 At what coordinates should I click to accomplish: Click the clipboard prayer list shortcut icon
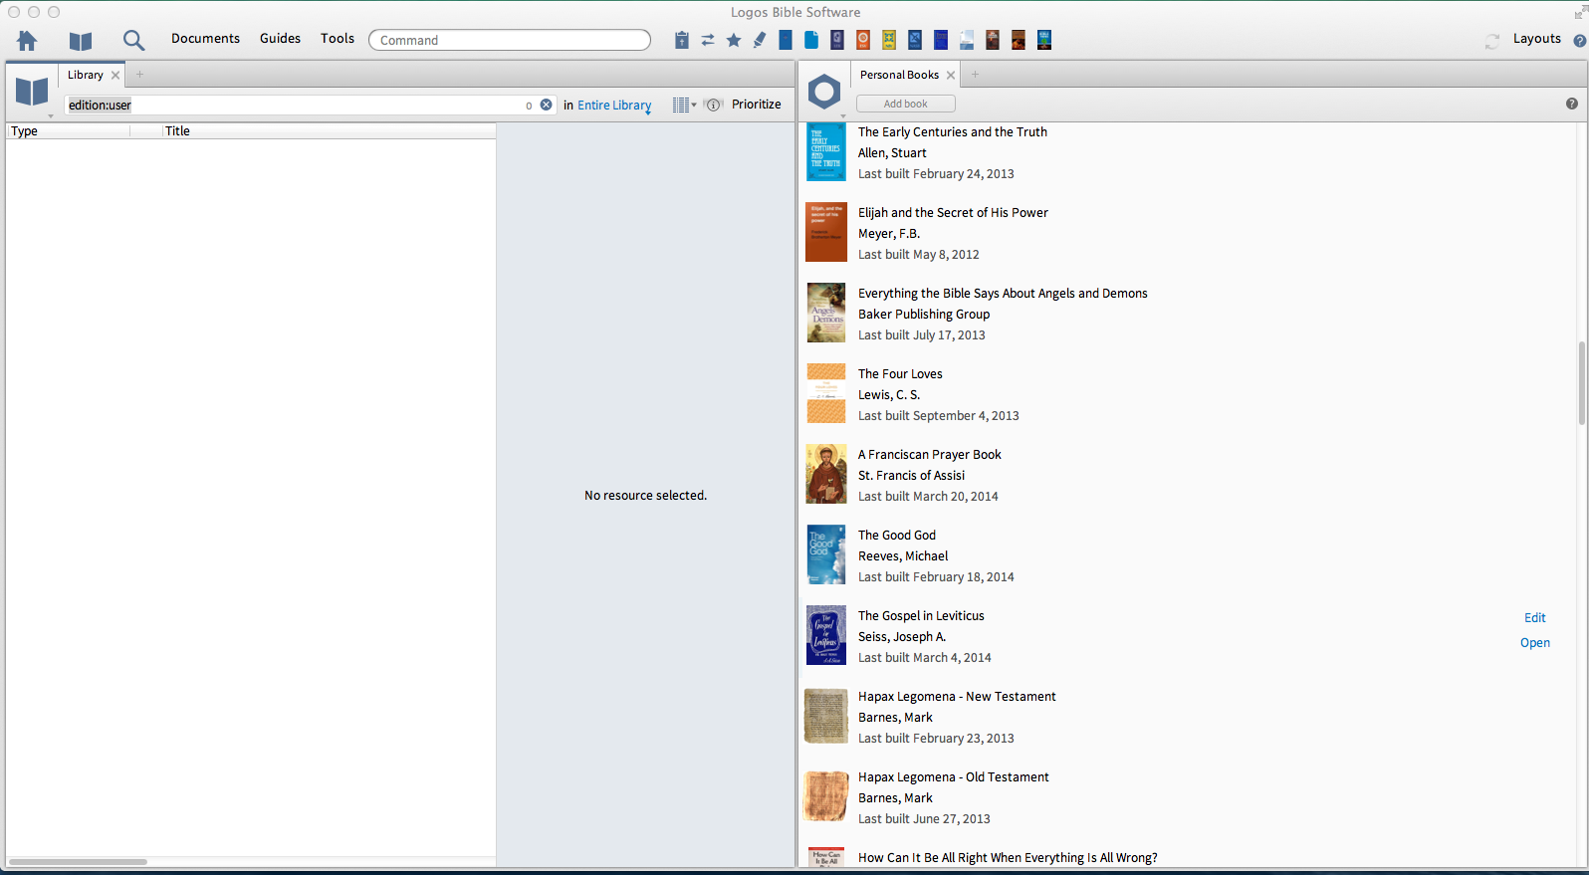pos(682,40)
